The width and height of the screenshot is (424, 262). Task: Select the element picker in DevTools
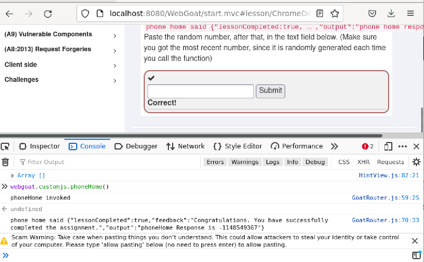click(5, 146)
